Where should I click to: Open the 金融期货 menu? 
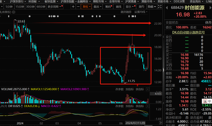83,2
